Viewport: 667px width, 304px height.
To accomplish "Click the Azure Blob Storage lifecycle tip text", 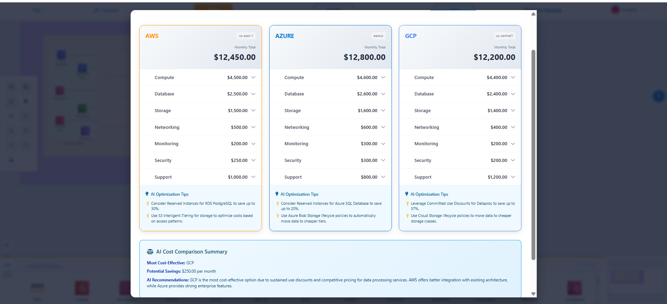I will (328, 218).
